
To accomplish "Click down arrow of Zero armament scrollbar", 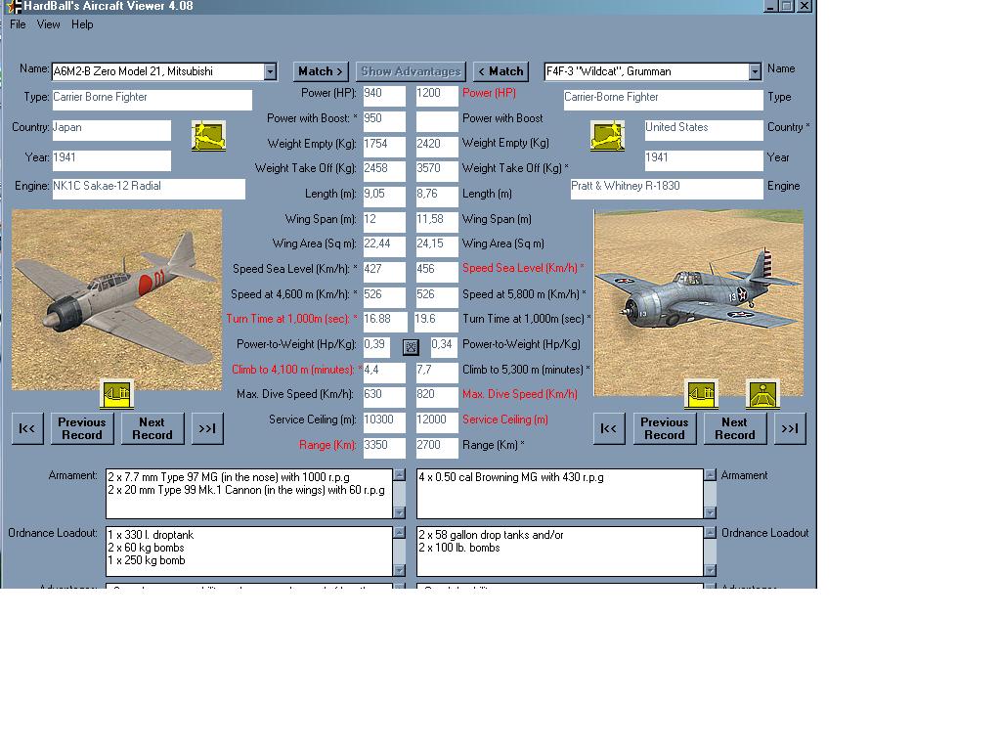I will click(400, 512).
